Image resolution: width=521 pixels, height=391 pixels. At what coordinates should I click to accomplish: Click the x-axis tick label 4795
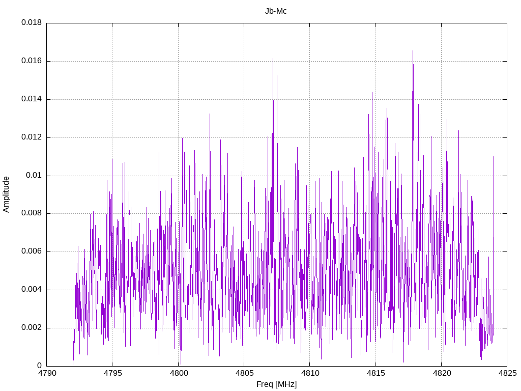[x=112, y=373]
